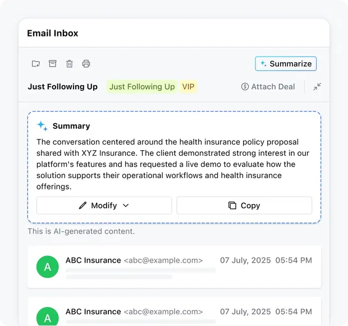Click the pencil icon on Modify
The image size is (348, 326).
click(83, 206)
